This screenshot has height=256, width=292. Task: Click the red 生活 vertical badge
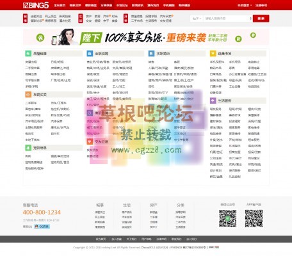(x=81, y=19)
